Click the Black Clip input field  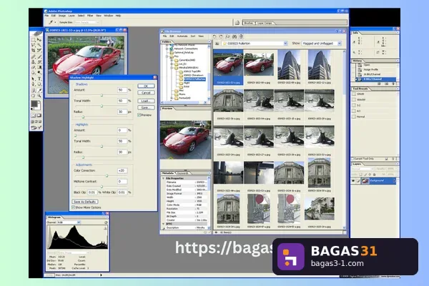click(x=92, y=192)
